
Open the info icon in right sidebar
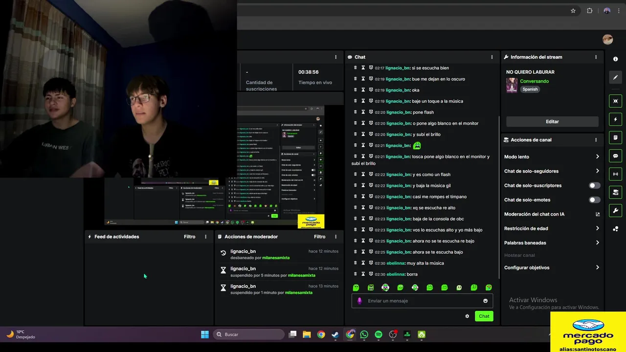pos(615,59)
